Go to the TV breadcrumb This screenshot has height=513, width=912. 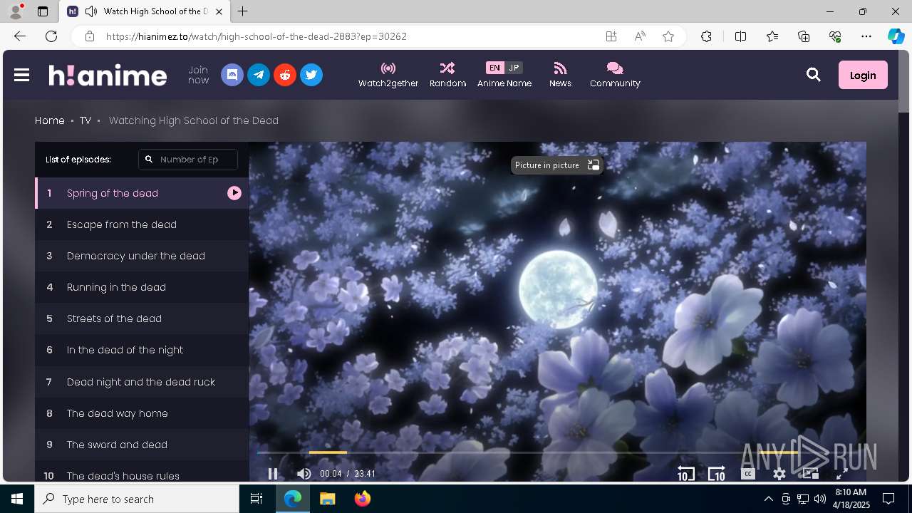85,120
